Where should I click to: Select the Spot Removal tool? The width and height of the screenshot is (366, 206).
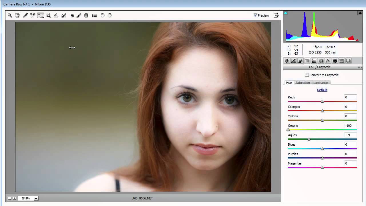[63, 15]
